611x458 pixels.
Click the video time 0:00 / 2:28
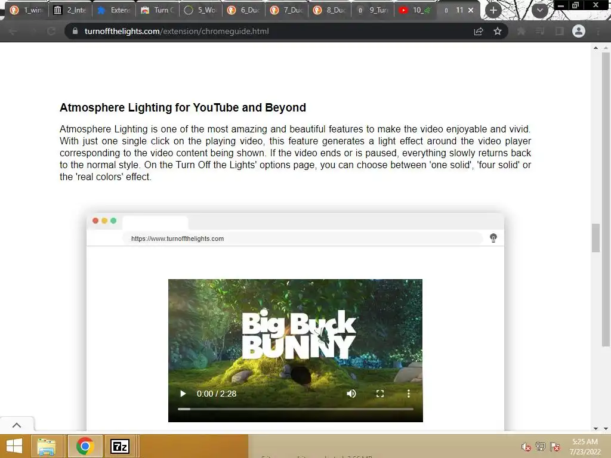[217, 394]
